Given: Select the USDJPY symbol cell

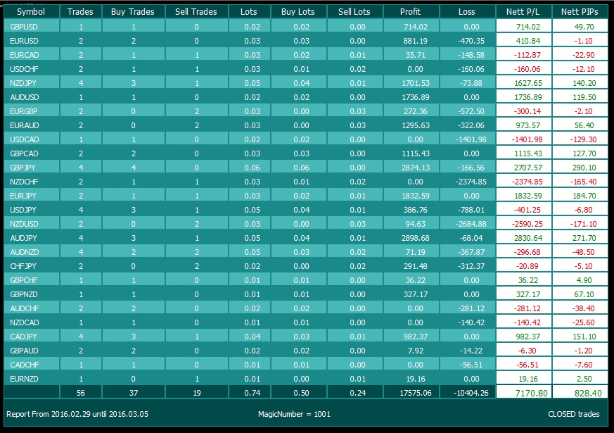Looking at the screenshot, I should coord(32,210).
